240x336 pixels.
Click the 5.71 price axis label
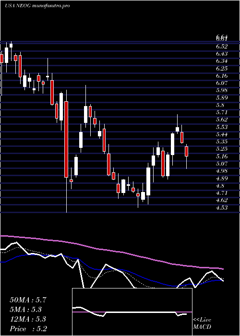pos(222,112)
